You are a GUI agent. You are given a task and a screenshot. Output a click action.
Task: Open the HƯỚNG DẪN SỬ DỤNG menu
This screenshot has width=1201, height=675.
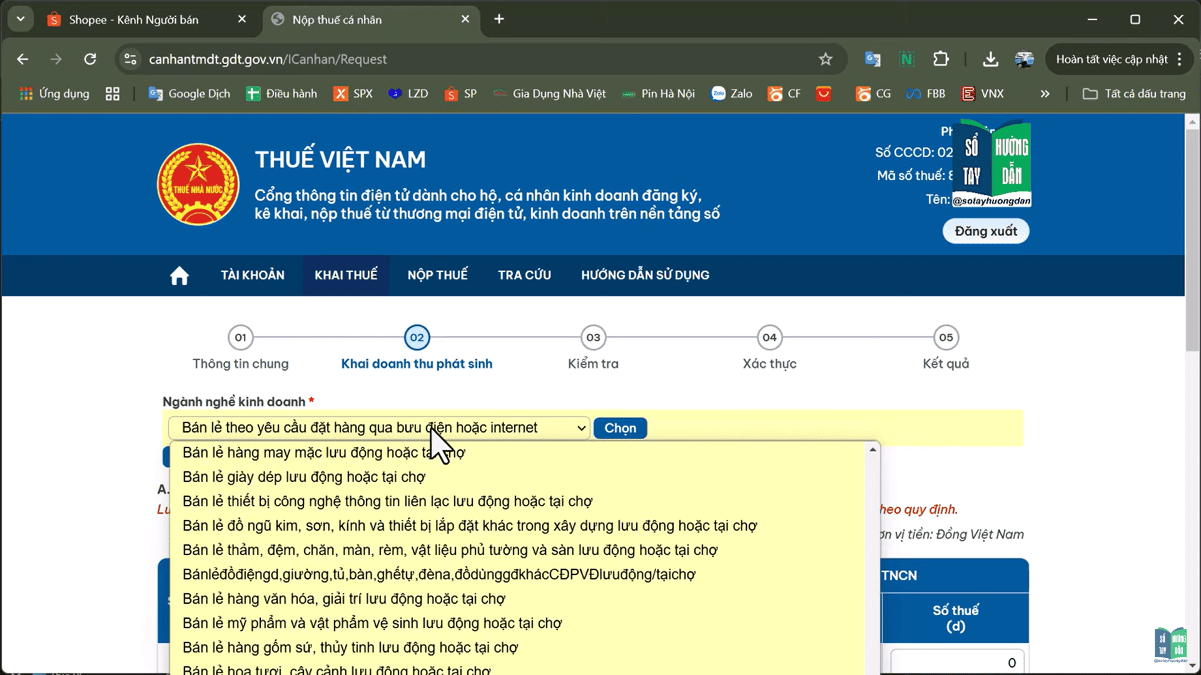(645, 275)
